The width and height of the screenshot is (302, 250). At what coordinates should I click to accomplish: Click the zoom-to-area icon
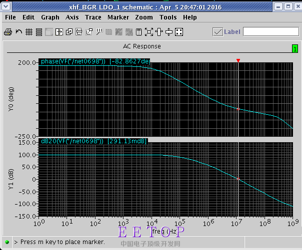(x=149, y=32)
